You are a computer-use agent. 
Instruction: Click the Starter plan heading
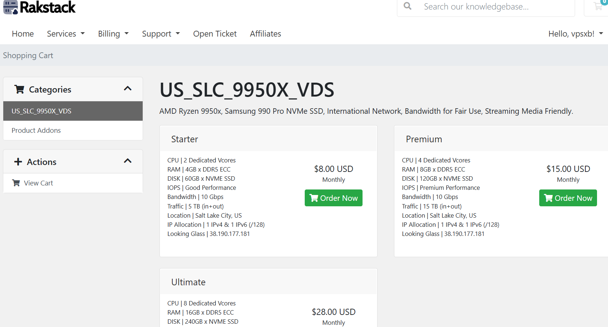point(184,139)
